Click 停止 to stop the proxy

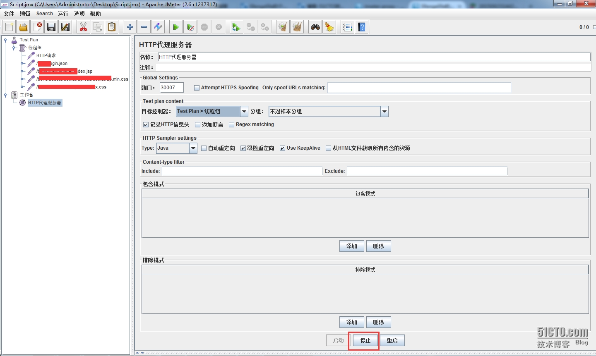365,340
